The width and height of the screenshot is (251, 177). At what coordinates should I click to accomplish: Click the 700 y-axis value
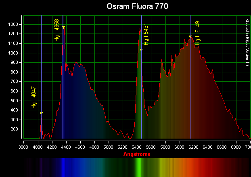[x=14, y=82]
